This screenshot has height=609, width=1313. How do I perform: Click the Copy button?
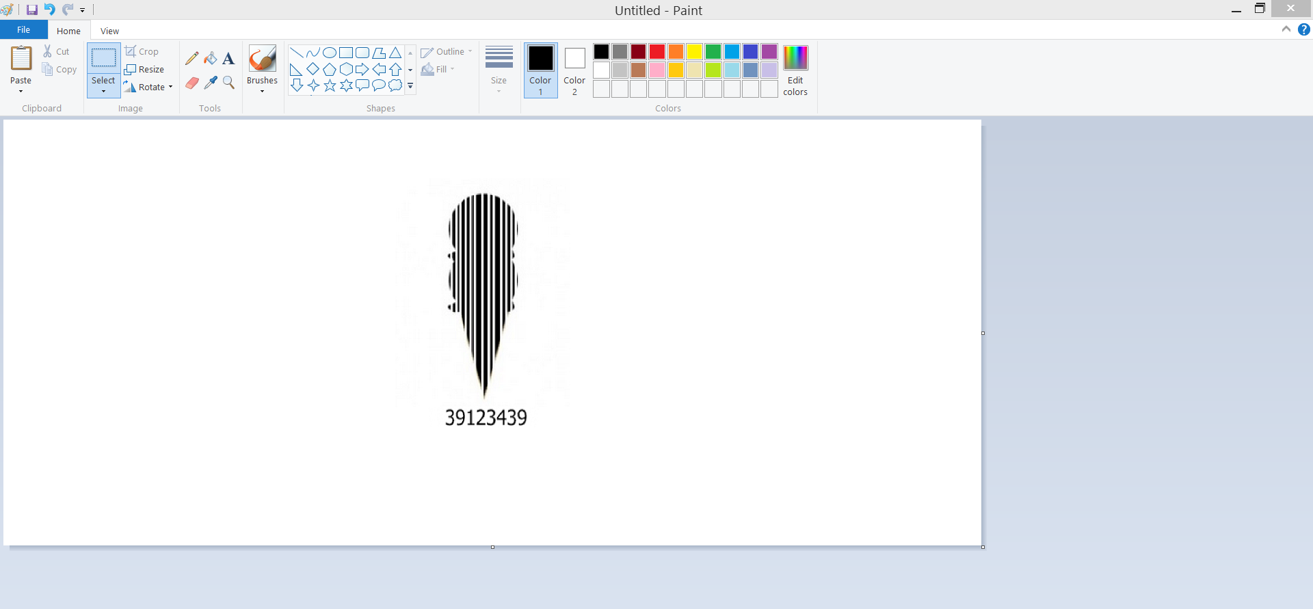click(x=59, y=69)
